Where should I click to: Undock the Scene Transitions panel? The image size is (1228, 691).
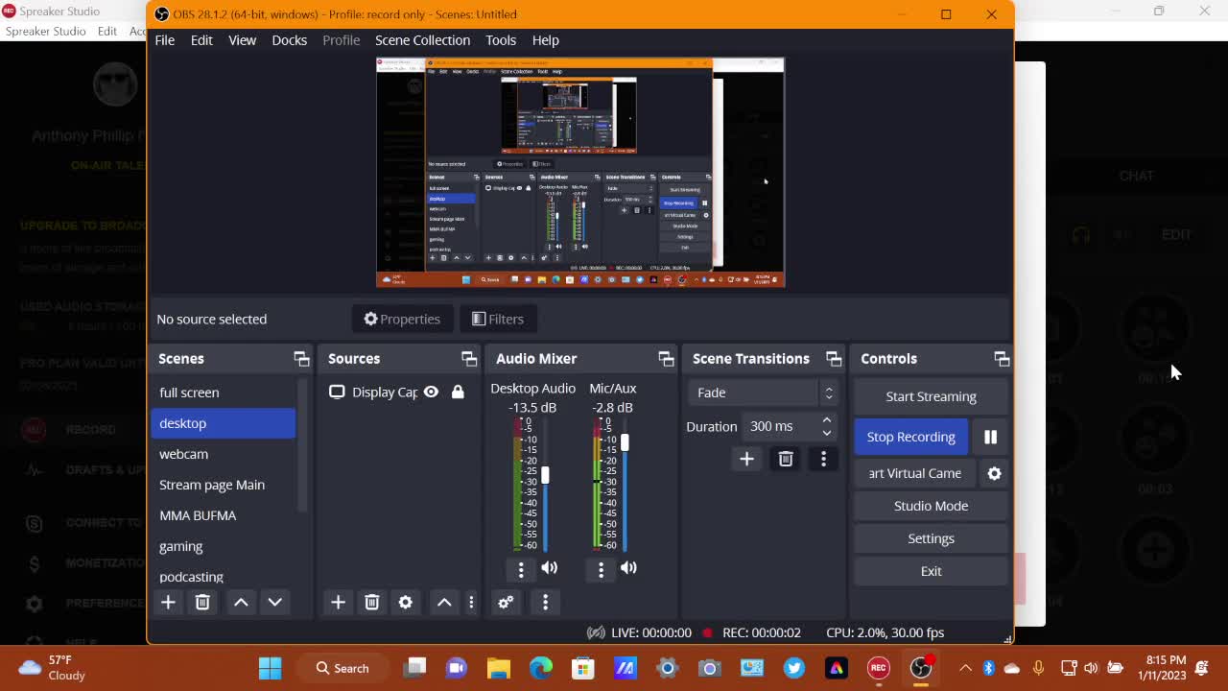(834, 359)
